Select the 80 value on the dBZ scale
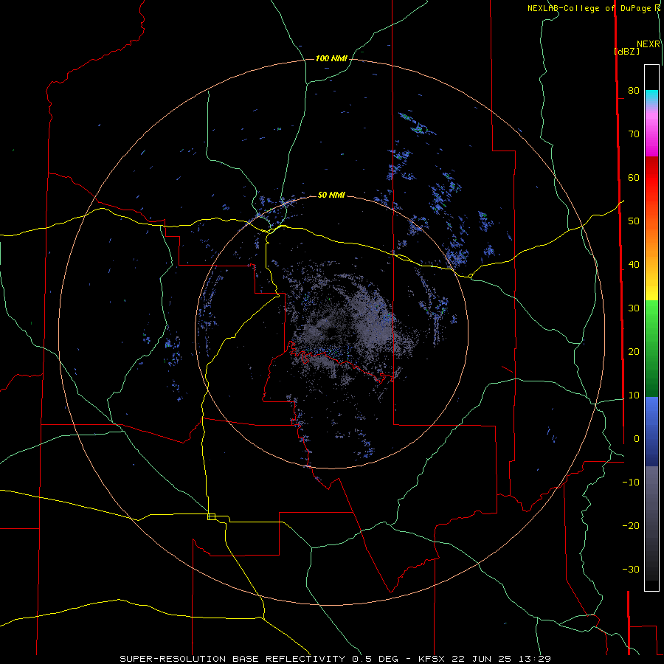This screenshot has width=664, height=664. point(634,91)
